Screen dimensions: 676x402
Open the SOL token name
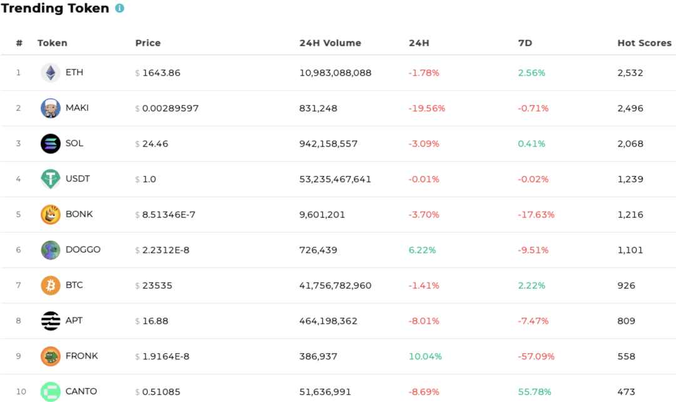(74, 143)
